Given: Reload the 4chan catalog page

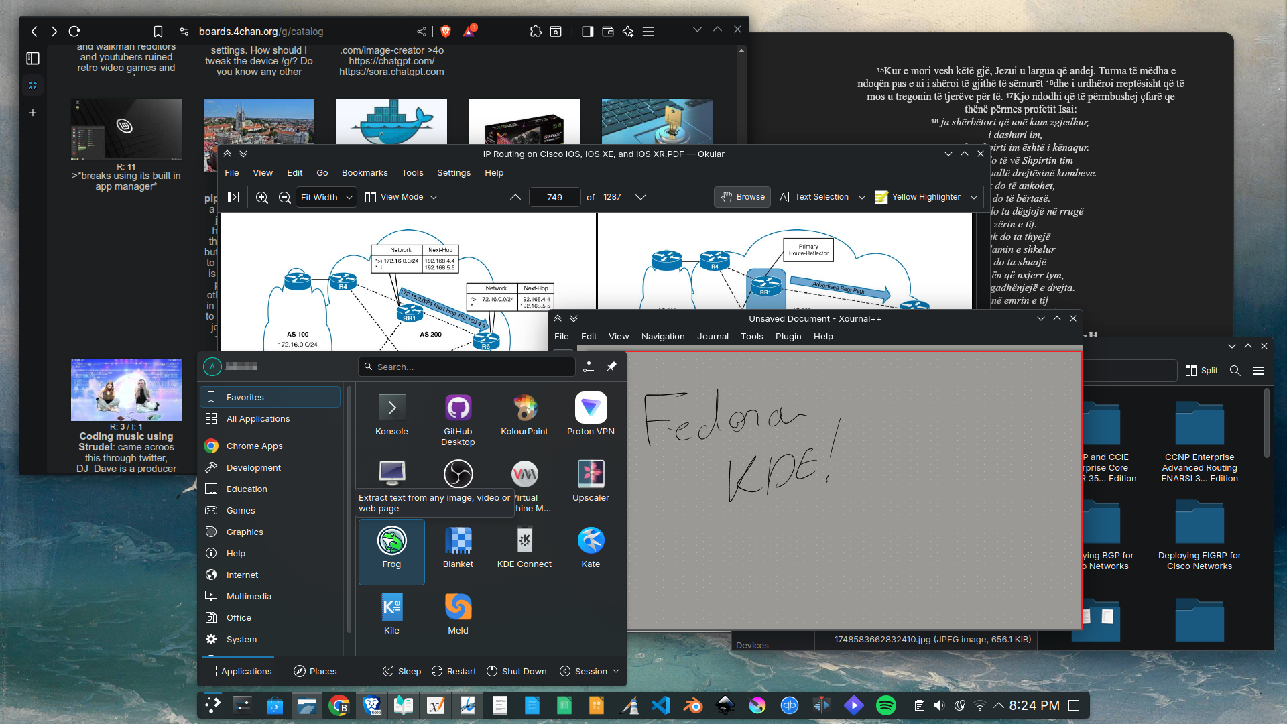Looking at the screenshot, I should coord(74,32).
